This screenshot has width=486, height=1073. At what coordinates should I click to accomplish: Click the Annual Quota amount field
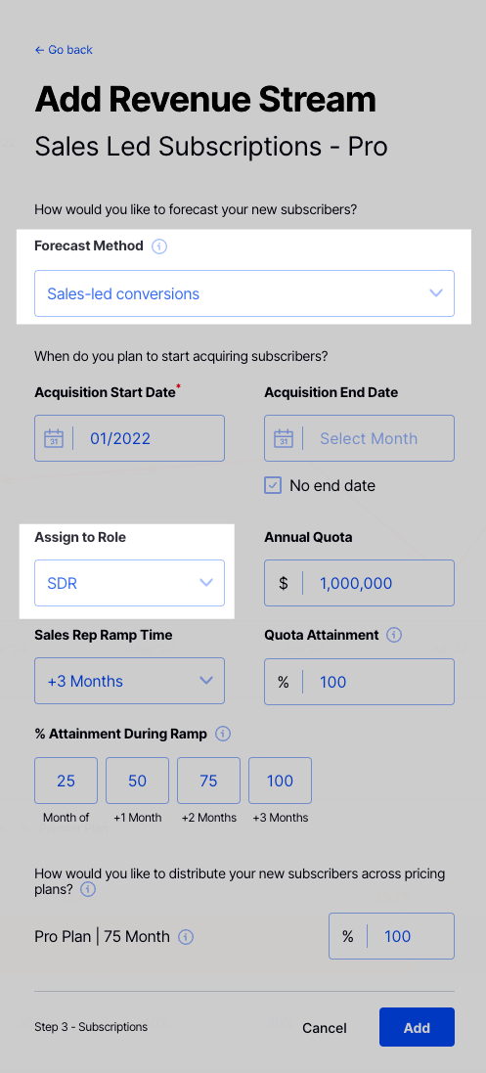[360, 583]
